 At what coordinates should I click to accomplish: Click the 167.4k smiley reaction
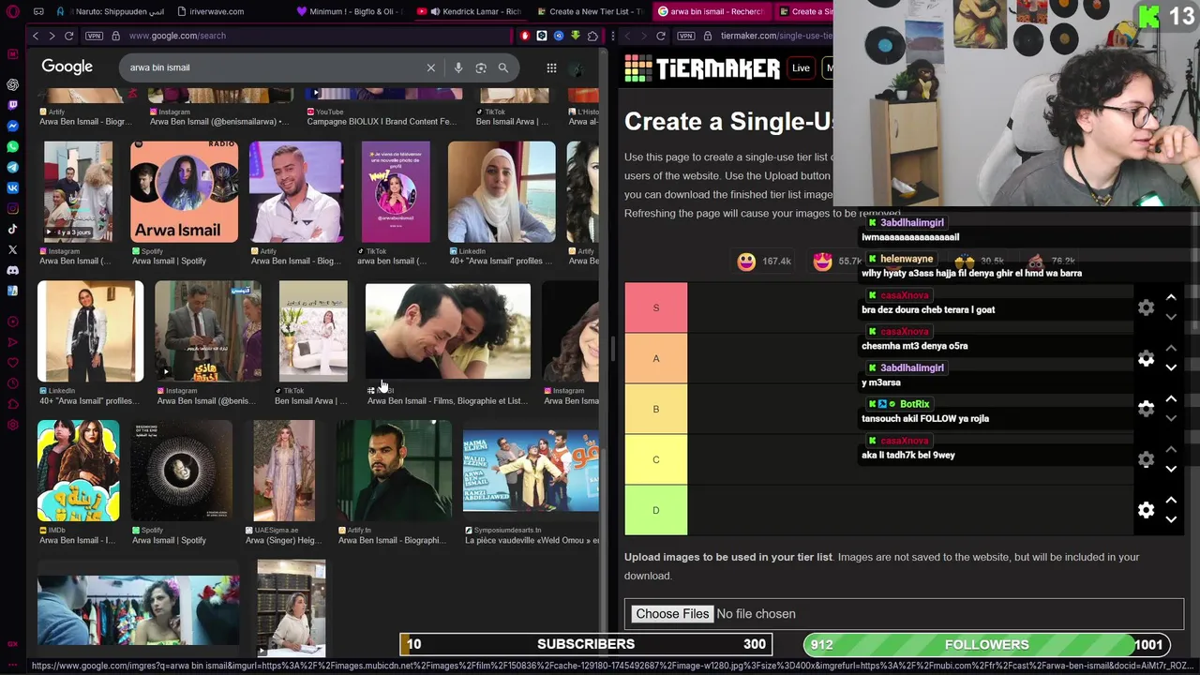click(x=765, y=262)
